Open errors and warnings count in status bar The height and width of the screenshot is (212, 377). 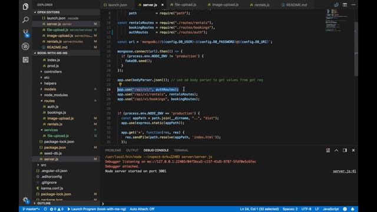[57, 209]
